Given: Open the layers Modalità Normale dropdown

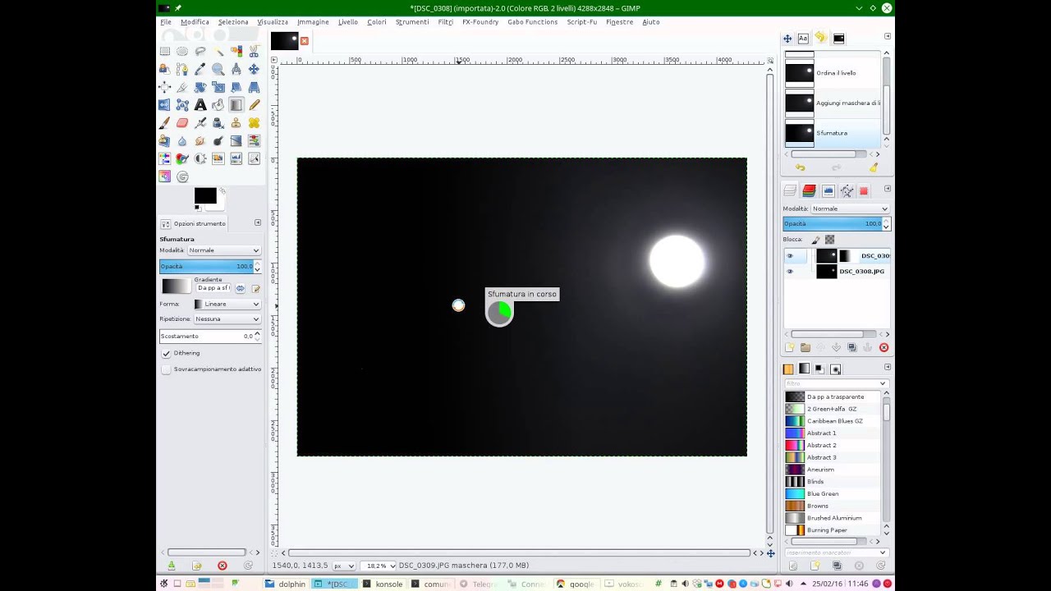Looking at the screenshot, I should coord(850,208).
